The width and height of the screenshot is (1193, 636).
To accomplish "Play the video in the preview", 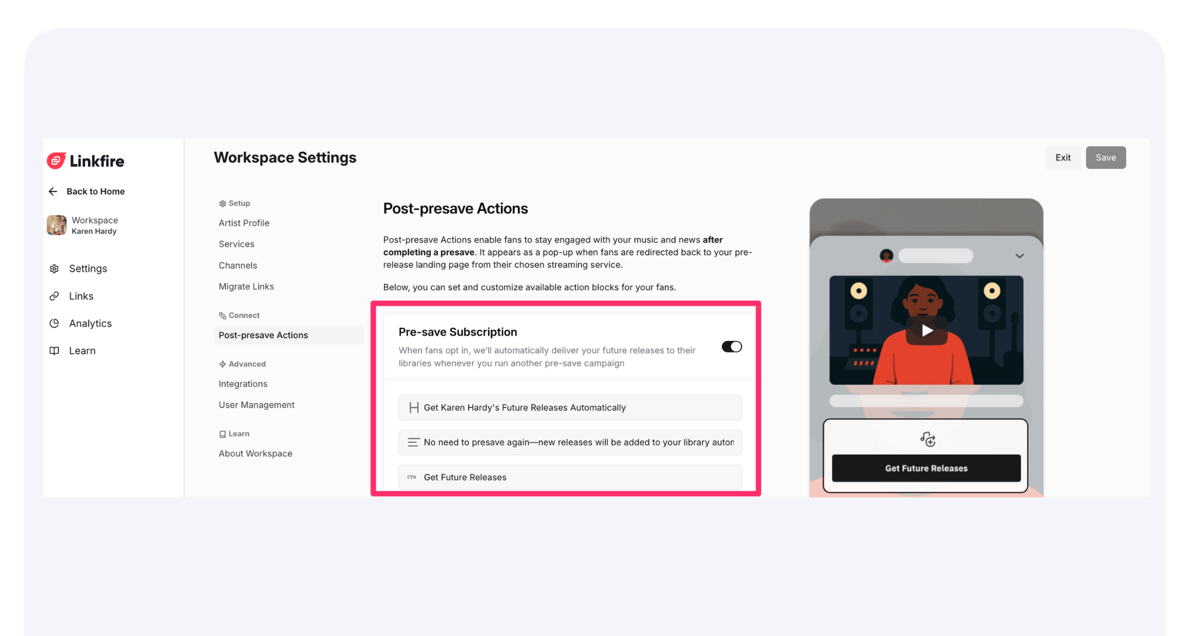I will click(927, 330).
